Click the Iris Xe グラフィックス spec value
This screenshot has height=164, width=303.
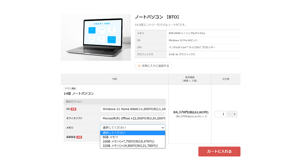182,54
